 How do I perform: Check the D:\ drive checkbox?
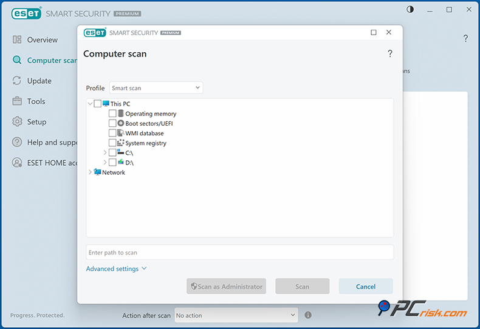pos(112,162)
